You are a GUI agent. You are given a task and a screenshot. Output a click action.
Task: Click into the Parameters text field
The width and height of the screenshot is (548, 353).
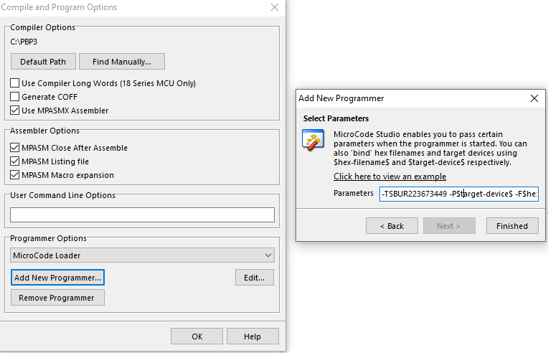click(x=459, y=194)
